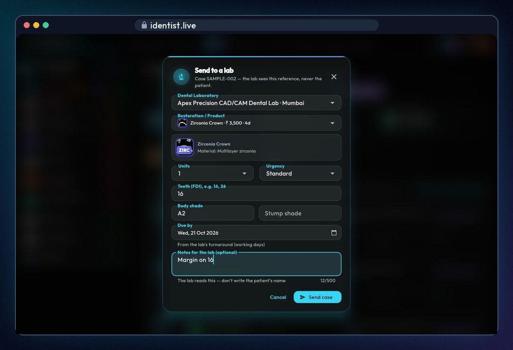Close the Send to a lab dialog

coord(334,77)
